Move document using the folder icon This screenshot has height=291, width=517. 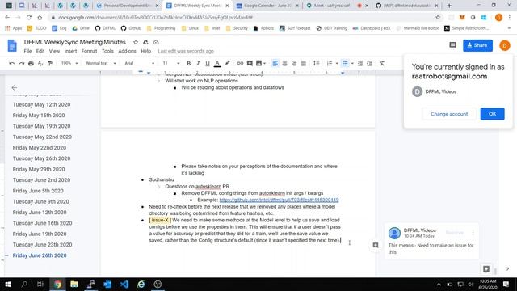145,42
